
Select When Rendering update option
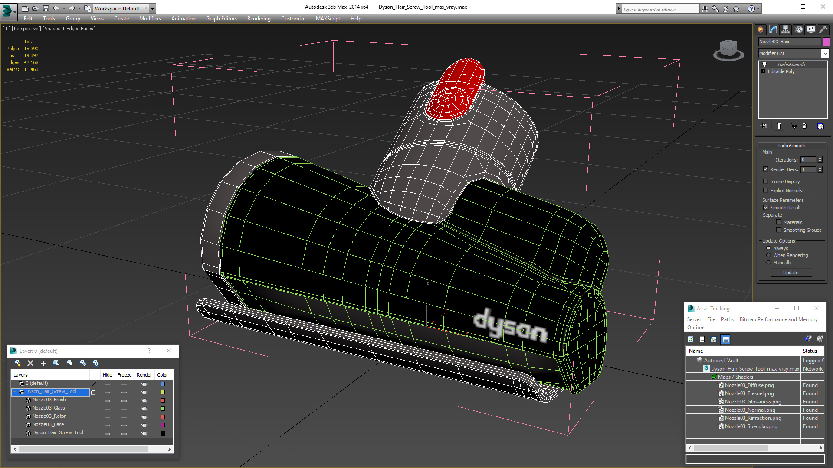tap(768, 255)
